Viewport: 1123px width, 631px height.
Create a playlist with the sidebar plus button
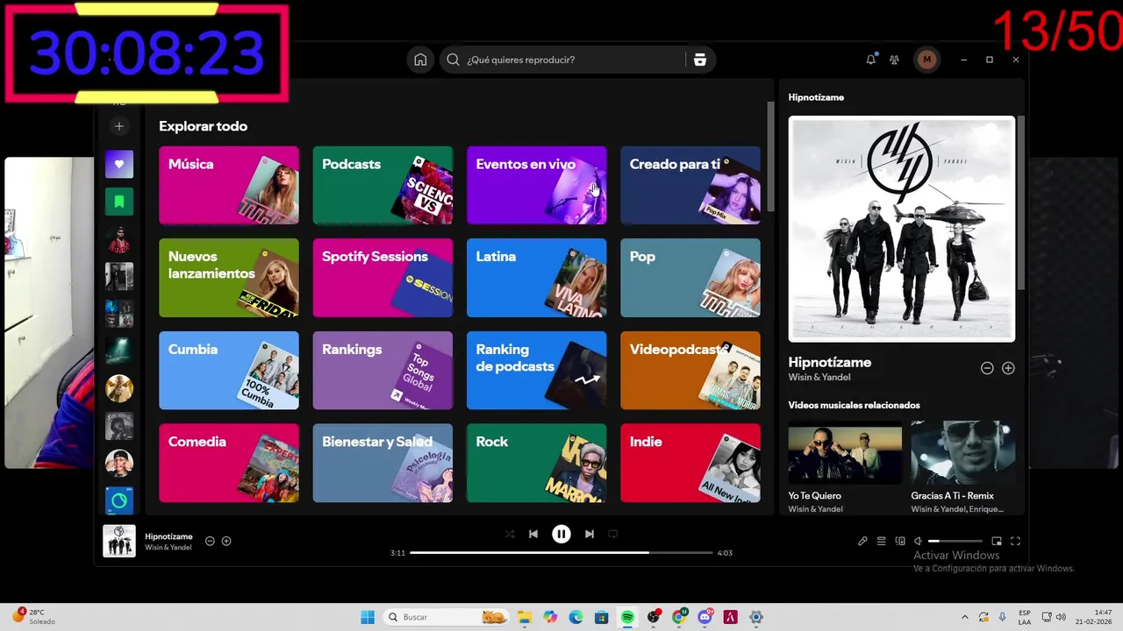coord(119,126)
